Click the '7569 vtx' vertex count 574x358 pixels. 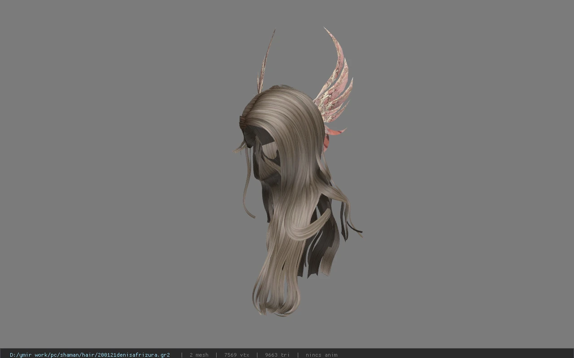pyautogui.click(x=236, y=355)
